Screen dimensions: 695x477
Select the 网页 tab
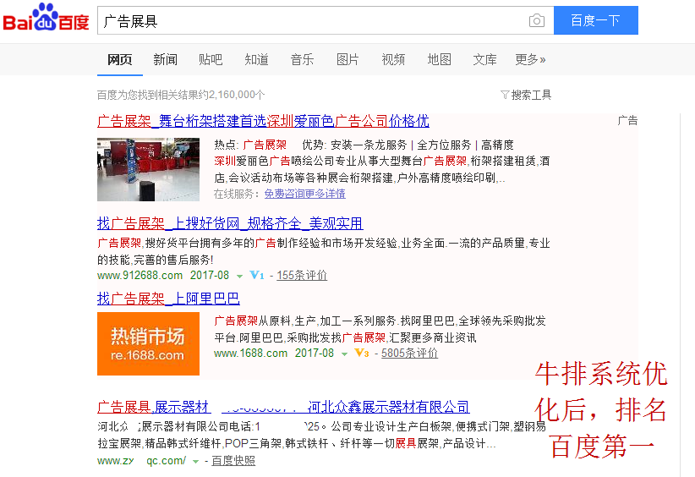tap(120, 59)
